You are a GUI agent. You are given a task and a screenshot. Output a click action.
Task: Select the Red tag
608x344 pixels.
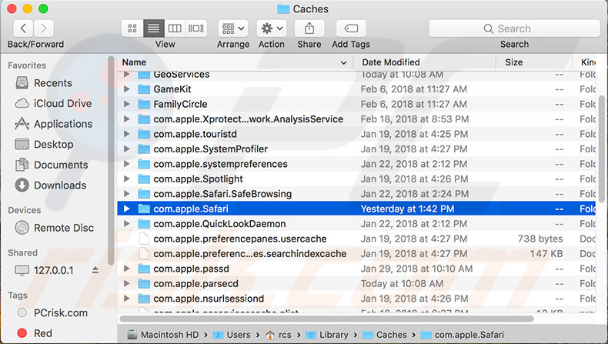[35, 333]
